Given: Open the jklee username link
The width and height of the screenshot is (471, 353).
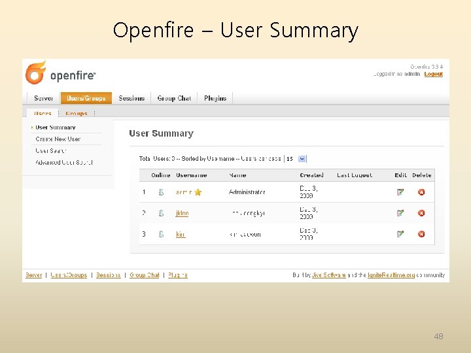Looking at the screenshot, I should point(182,213).
